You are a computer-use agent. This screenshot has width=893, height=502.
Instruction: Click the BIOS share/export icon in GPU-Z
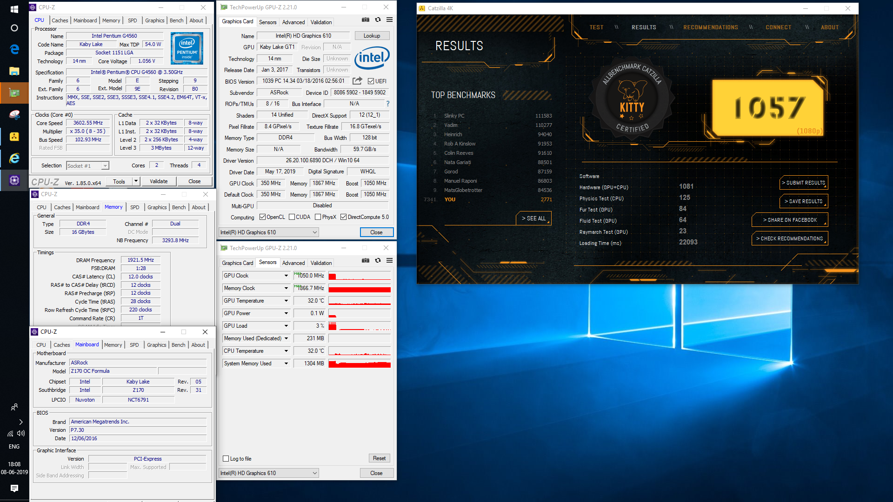click(x=357, y=81)
